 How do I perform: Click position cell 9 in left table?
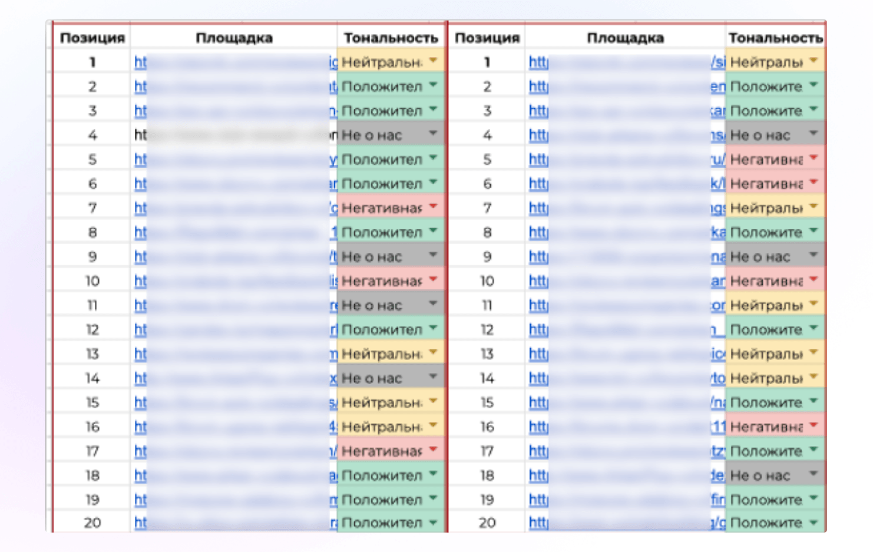[92, 256]
